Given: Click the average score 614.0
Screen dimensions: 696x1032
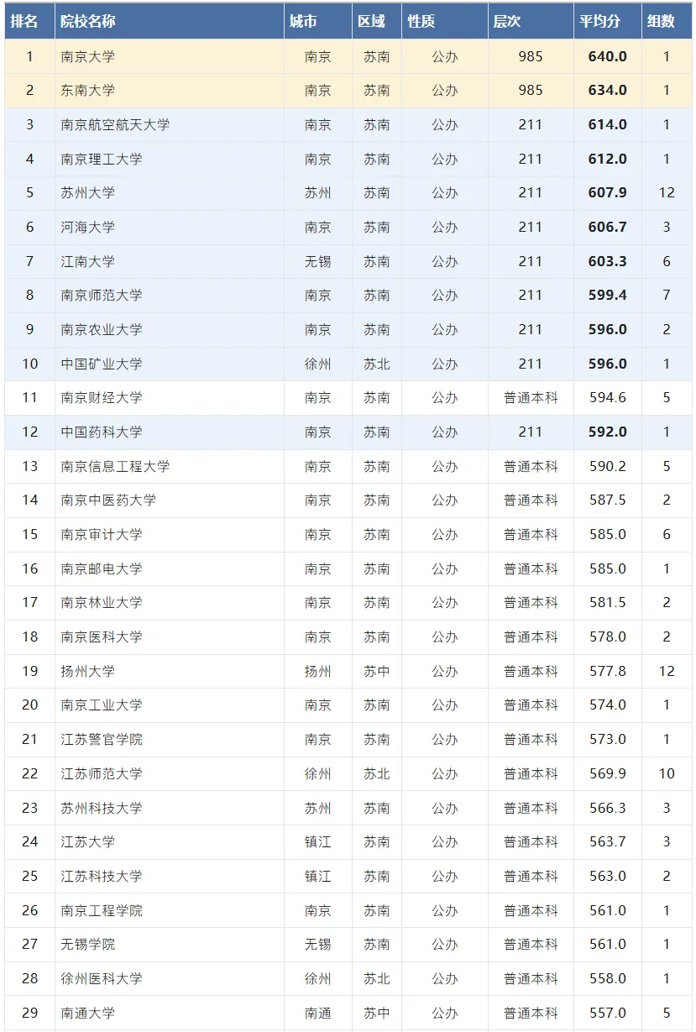Looking at the screenshot, I should pyautogui.click(x=608, y=125).
